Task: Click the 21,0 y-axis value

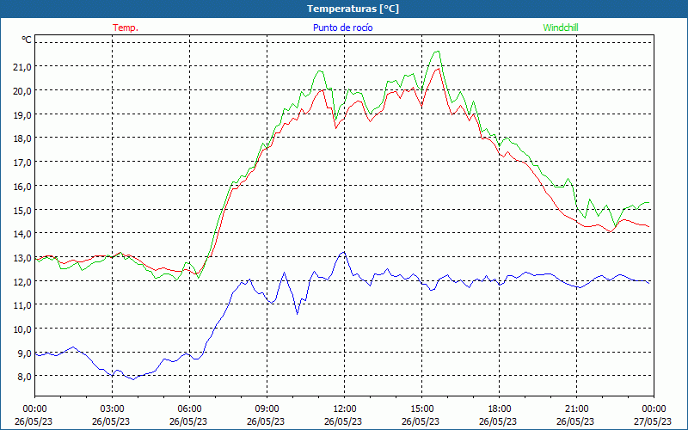Action: 23,67
